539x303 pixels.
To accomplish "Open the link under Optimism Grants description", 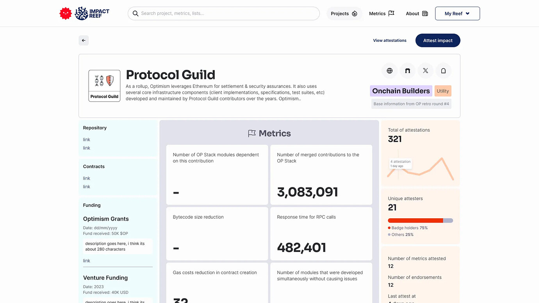I will tap(87, 261).
